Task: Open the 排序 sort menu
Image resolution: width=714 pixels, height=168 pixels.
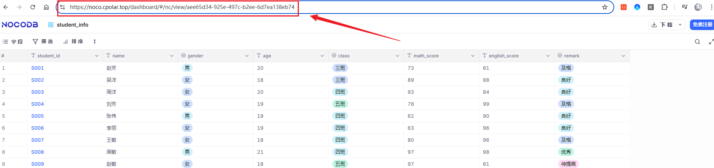Action: tap(73, 42)
